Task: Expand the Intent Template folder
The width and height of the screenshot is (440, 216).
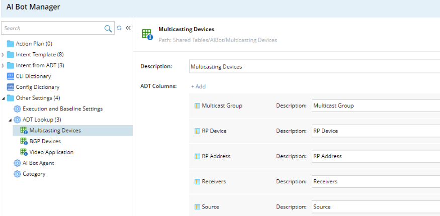Action: click(x=4, y=54)
